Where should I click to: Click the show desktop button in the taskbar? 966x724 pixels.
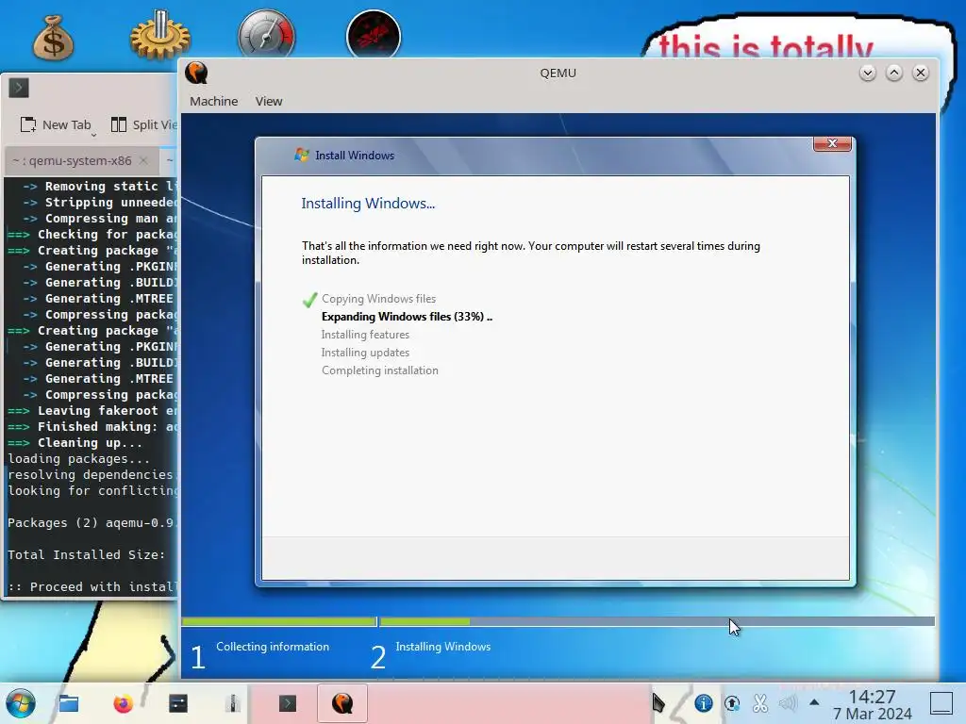941,703
